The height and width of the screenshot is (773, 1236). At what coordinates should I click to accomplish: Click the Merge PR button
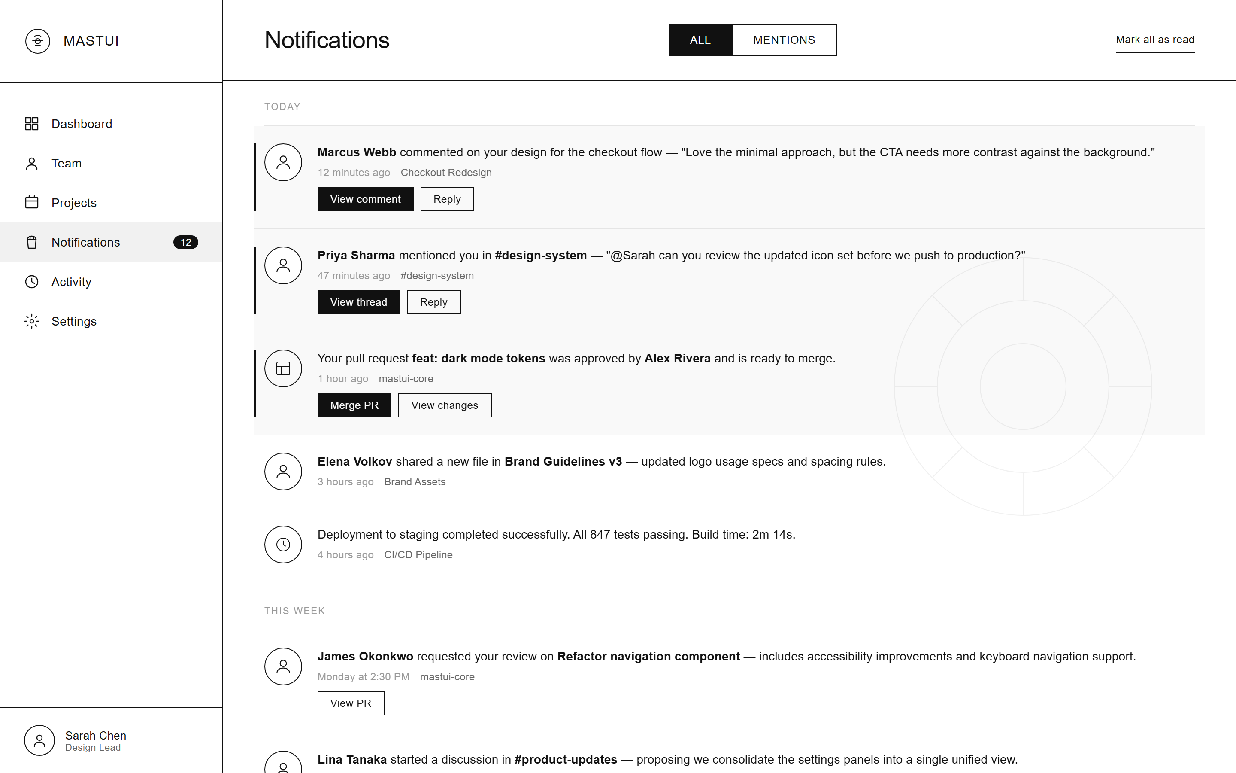(x=354, y=405)
